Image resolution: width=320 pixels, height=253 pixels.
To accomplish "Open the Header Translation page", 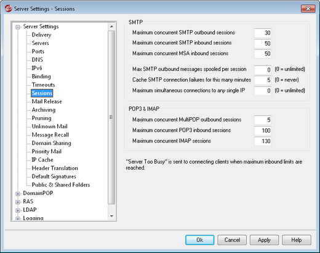I will point(55,168).
